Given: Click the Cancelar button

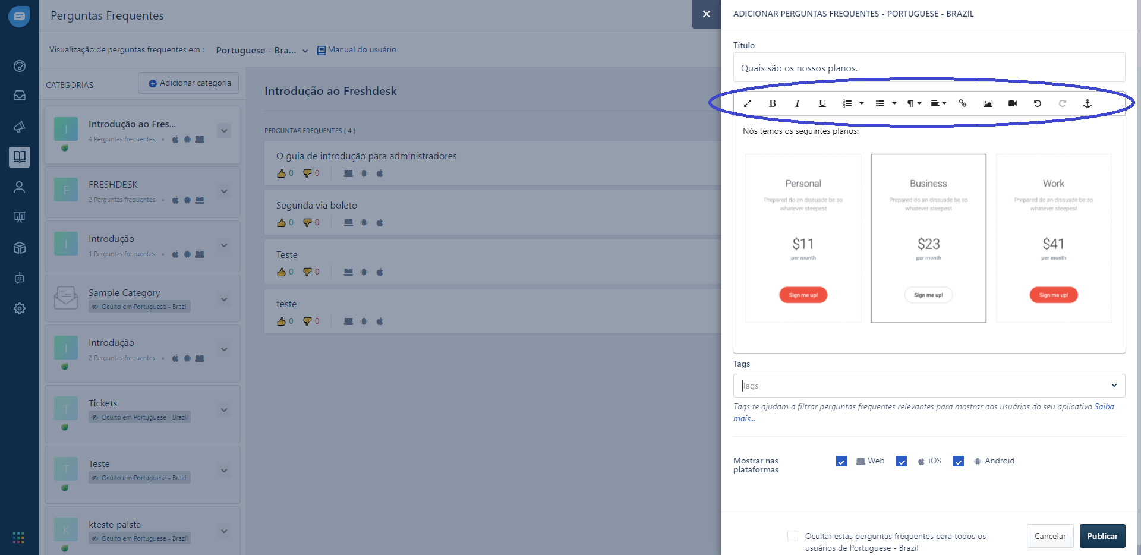Looking at the screenshot, I should coord(1050,536).
